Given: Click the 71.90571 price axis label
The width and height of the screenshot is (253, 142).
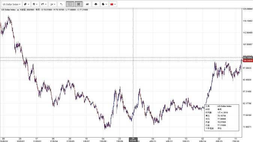Looking at the screenshot, I should [247, 127].
